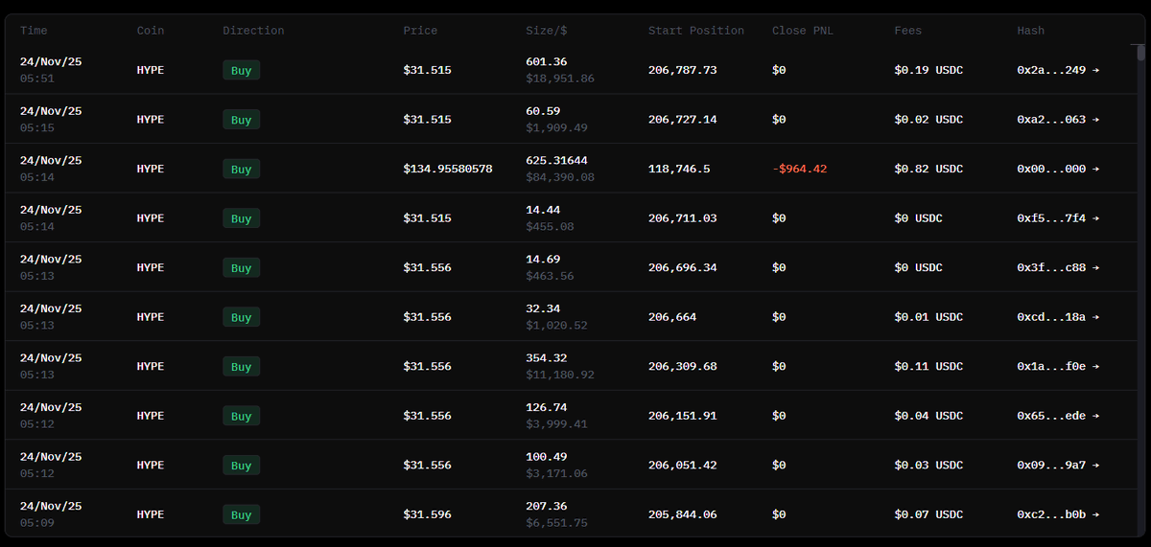Open transaction hash 0x00...000 arrow link

[x=1058, y=169]
